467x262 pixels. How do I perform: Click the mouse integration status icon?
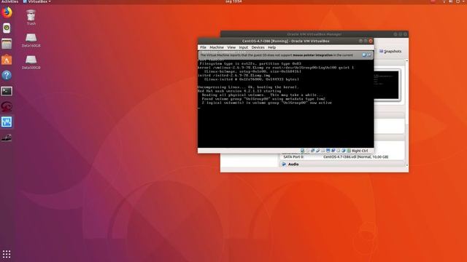click(344, 151)
